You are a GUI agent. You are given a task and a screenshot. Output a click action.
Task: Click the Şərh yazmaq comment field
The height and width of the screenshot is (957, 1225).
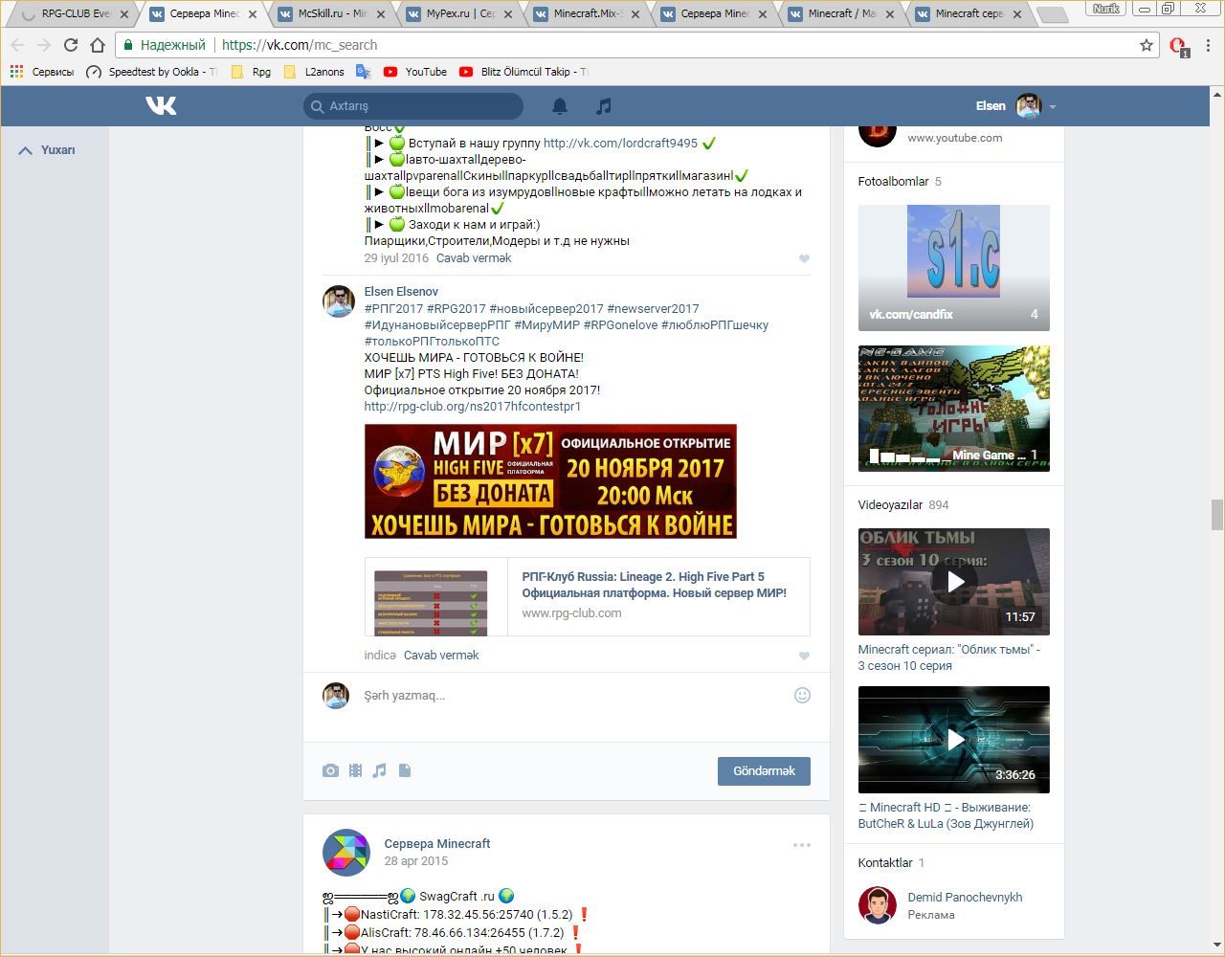(x=572, y=696)
